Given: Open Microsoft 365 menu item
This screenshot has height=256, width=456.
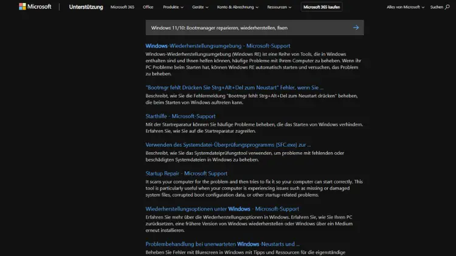Looking at the screenshot, I should coord(122,7).
